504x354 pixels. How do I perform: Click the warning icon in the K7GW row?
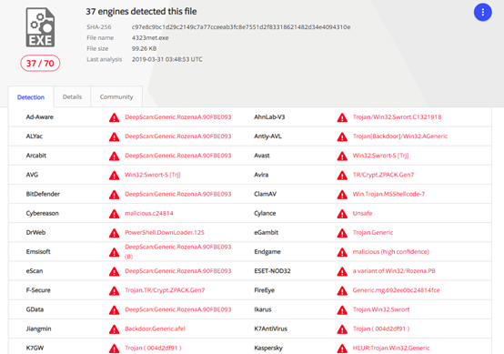click(114, 349)
